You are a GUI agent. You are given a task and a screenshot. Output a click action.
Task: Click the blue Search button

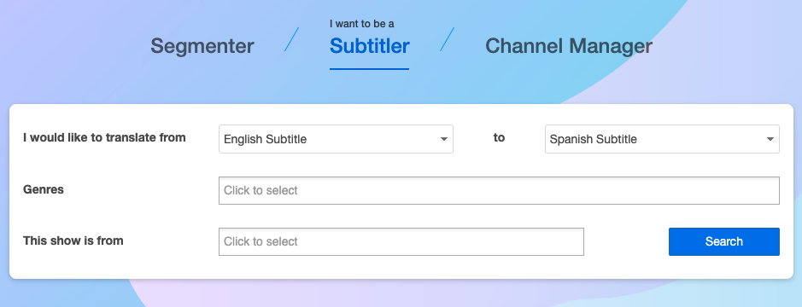point(723,241)
